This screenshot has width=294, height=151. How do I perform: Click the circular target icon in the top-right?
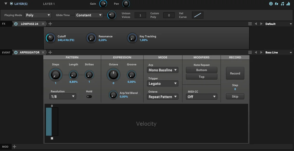click(271, 4)
